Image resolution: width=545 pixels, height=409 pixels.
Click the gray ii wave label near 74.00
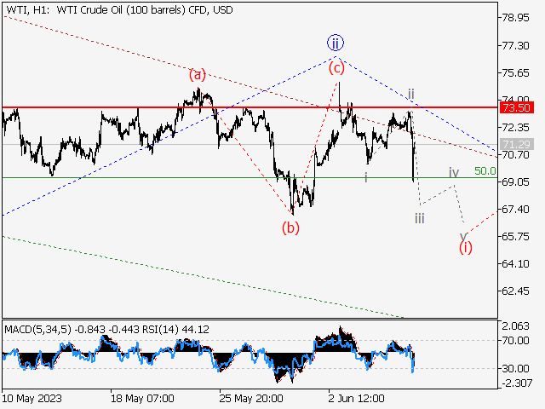click(x=411, y=94)
